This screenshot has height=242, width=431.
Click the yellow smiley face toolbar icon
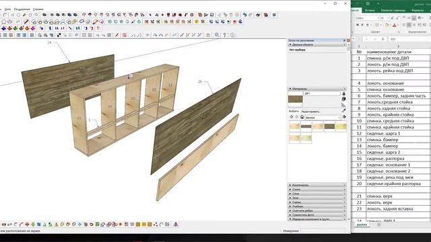tap(197, 22)
